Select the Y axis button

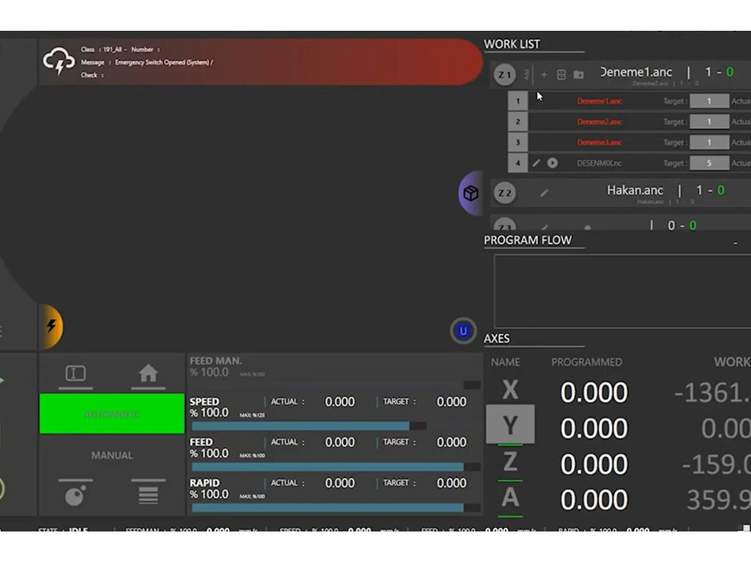pos(510,425)
